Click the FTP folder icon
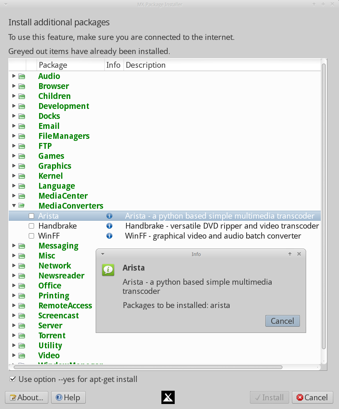Screen dimensions: 339x409 pyautogui.click(x=22, y=146)
